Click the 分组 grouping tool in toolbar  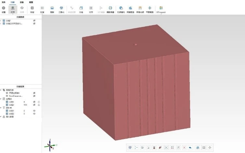coord(81,9)
